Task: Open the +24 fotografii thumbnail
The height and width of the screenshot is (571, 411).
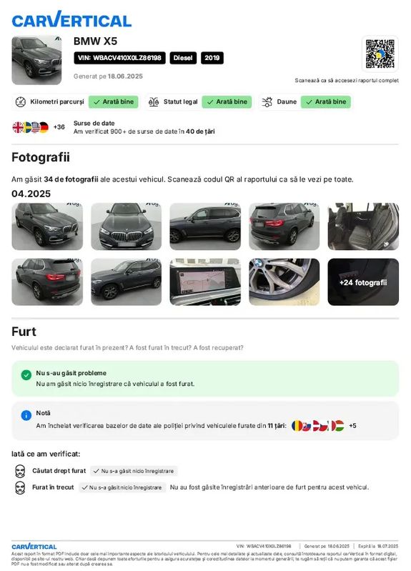Action: tap(363, 282)
